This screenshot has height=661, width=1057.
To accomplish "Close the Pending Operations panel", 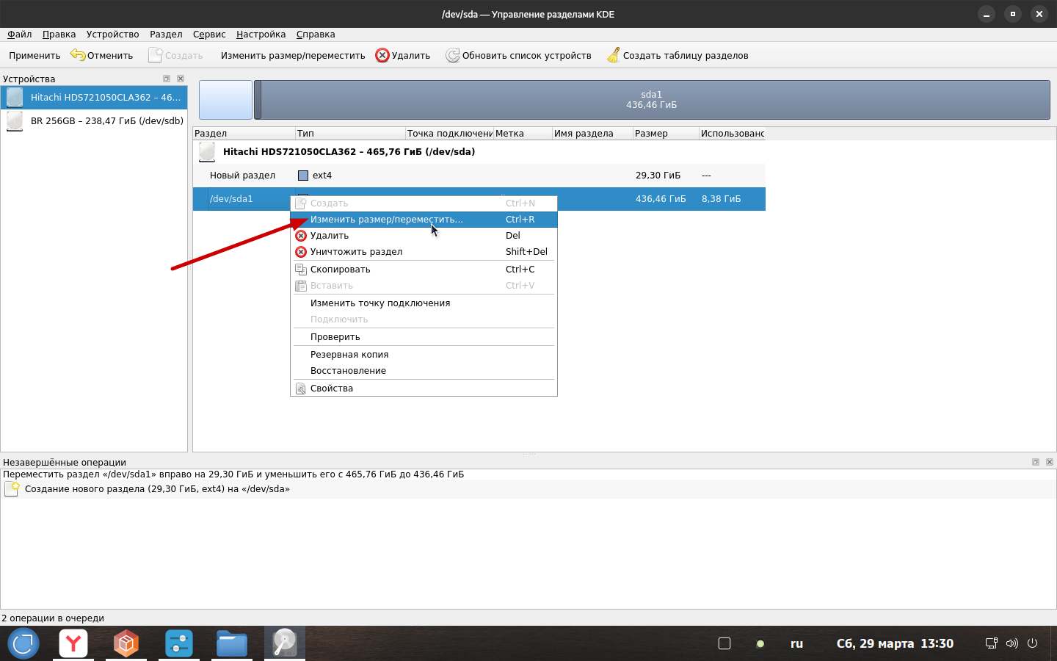I will 1050,462.
